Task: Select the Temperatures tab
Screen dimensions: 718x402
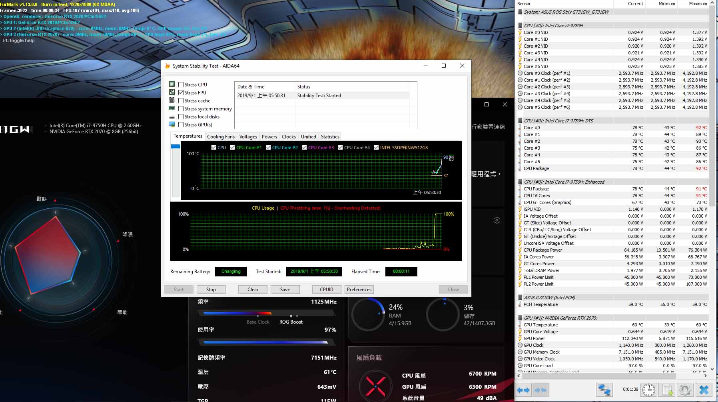Action: [188, 136]
